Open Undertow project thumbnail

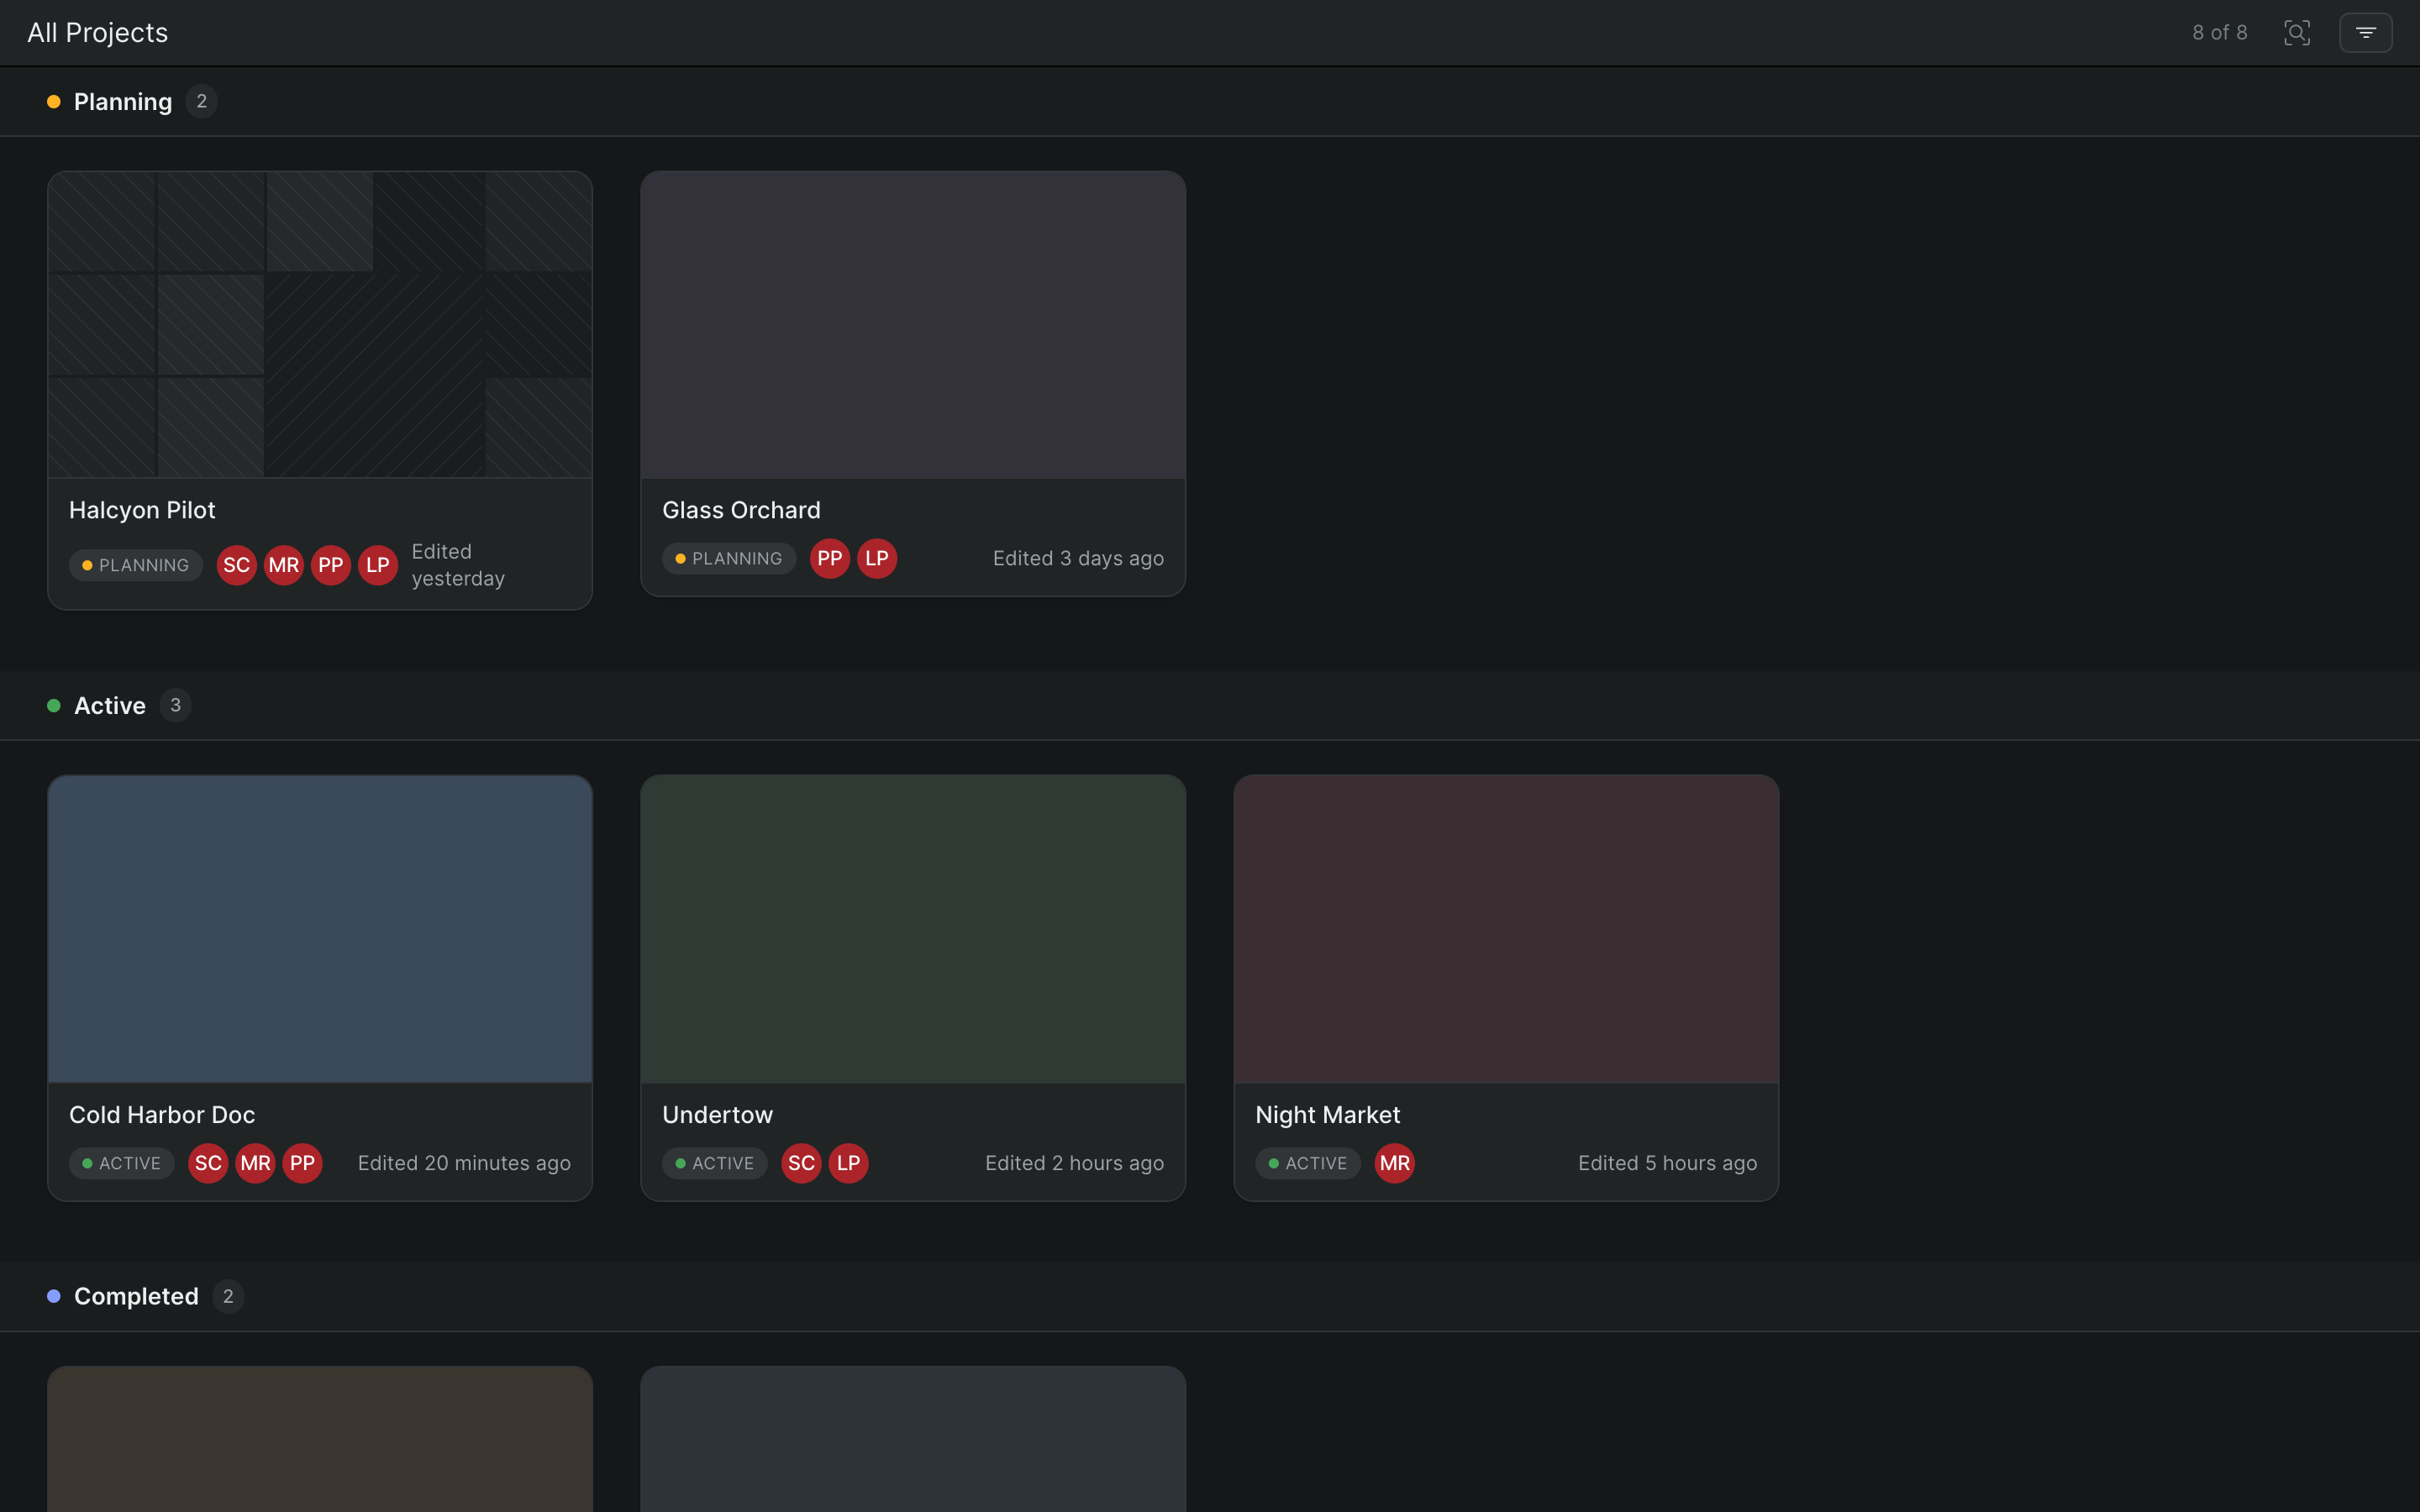[x=913, y=929]
